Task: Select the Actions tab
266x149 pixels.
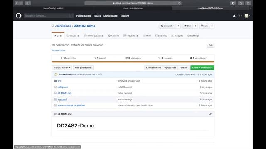Action: click(113, 36)
